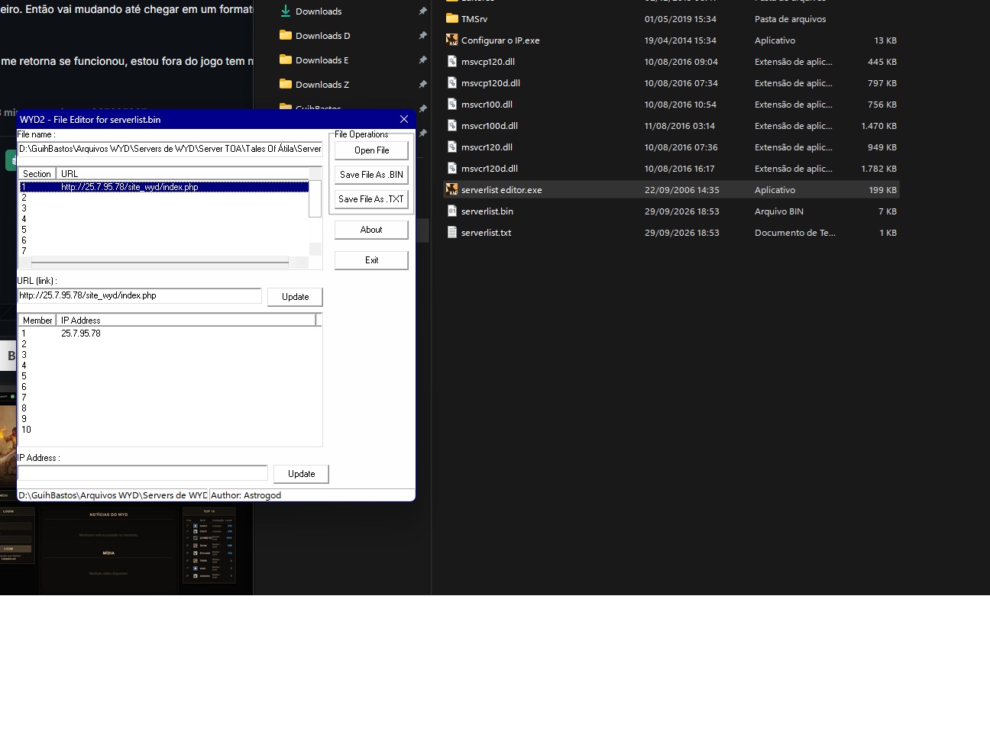Click the IP Address column header

pyautogui.click(x=186, y=321)
